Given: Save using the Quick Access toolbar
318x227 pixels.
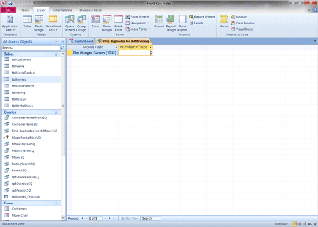Looking at the screenshot, I should pyautogui.click(x=10, y=3).
